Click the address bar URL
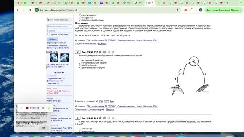 (x=59, y=10)
